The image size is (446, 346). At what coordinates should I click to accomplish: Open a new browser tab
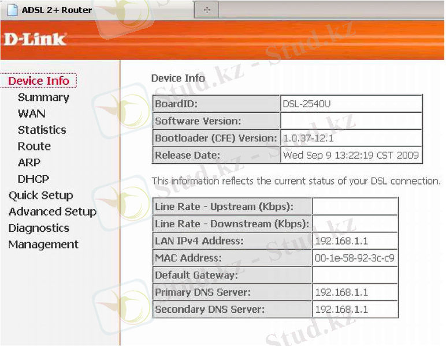[207, 10]
